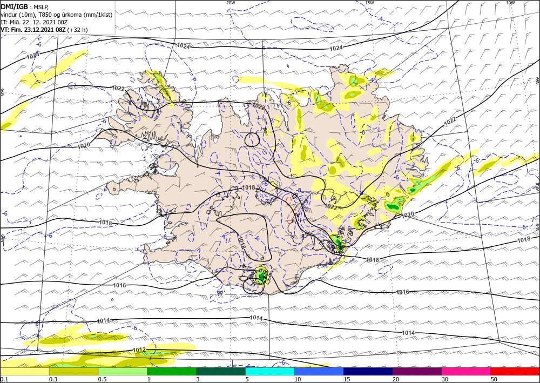Click the legend value "0.5"
The height and width of the screenshot is (383, 540).
pyautogui.click(x=102, y=379)
